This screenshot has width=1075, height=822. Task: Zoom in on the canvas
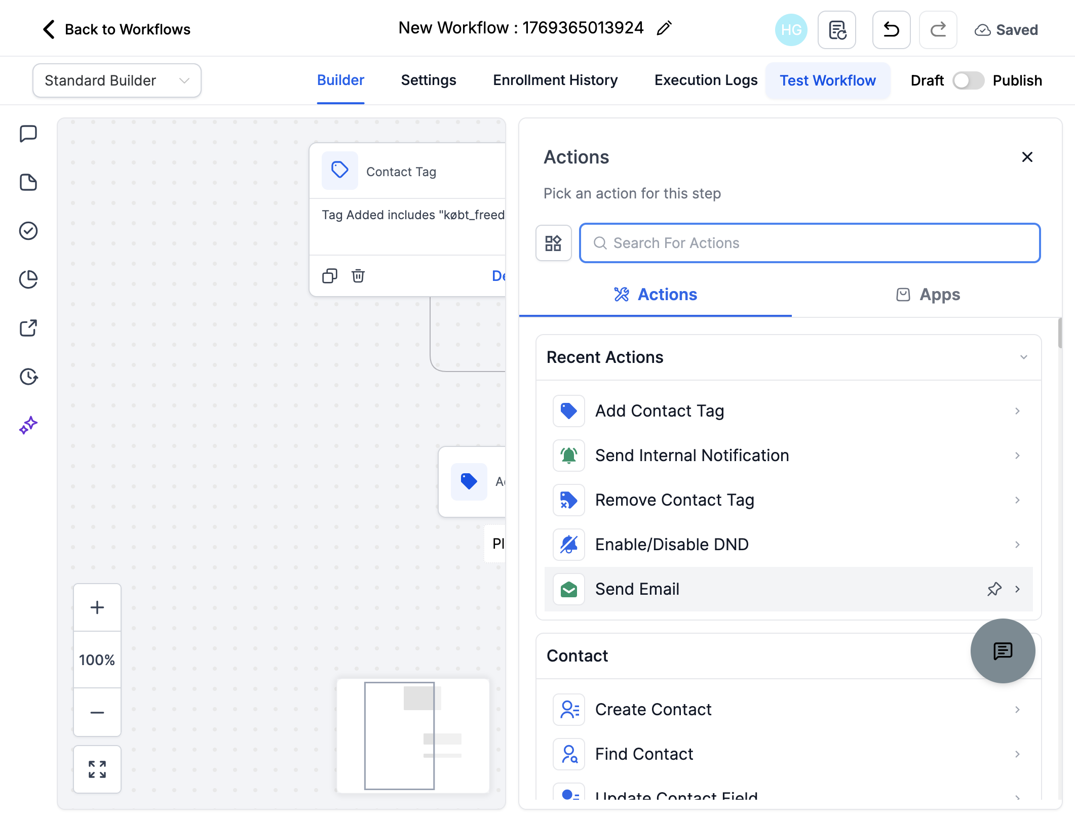pos(97,607)
